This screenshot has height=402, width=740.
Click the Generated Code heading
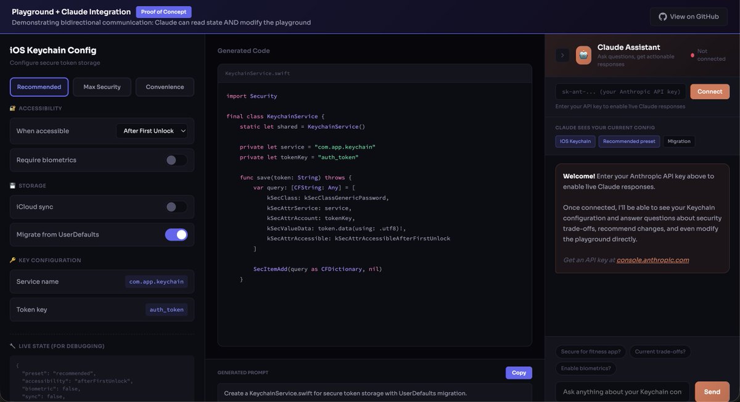pos(244,51)
